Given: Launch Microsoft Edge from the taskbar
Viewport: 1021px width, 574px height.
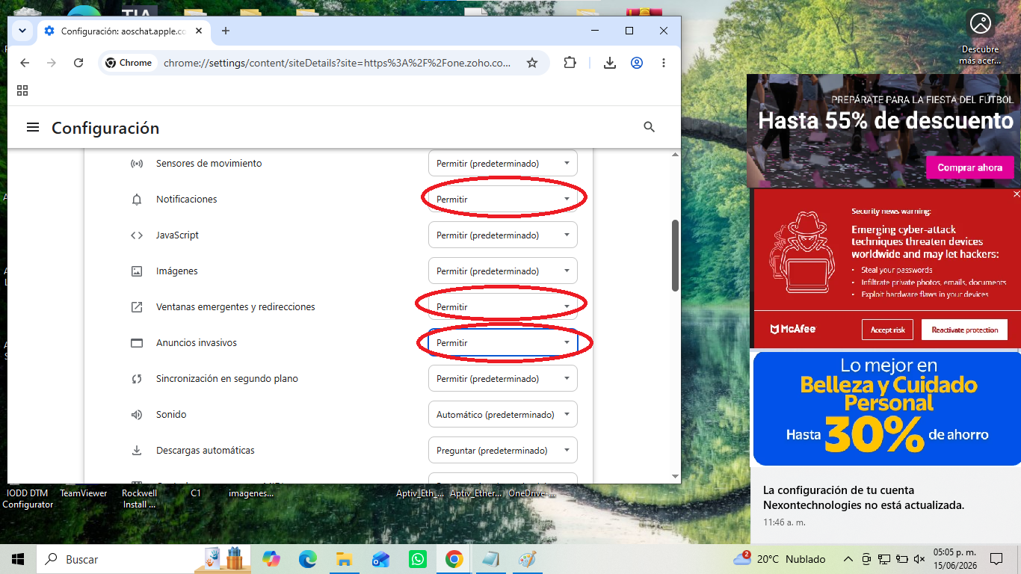Looking at the screenshot, I should pos(308,559).
